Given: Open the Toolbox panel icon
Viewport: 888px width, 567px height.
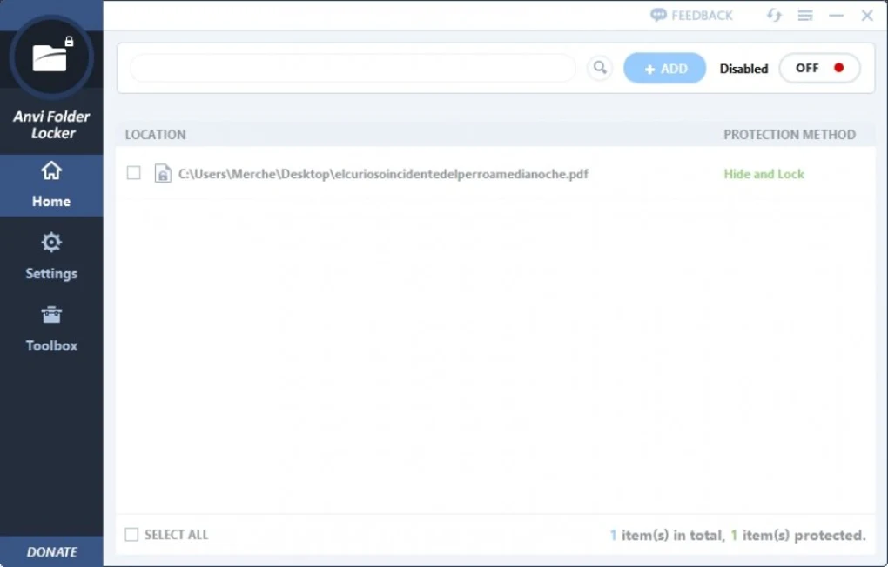Looking at the screenshot, I should [x=51, y=314].
